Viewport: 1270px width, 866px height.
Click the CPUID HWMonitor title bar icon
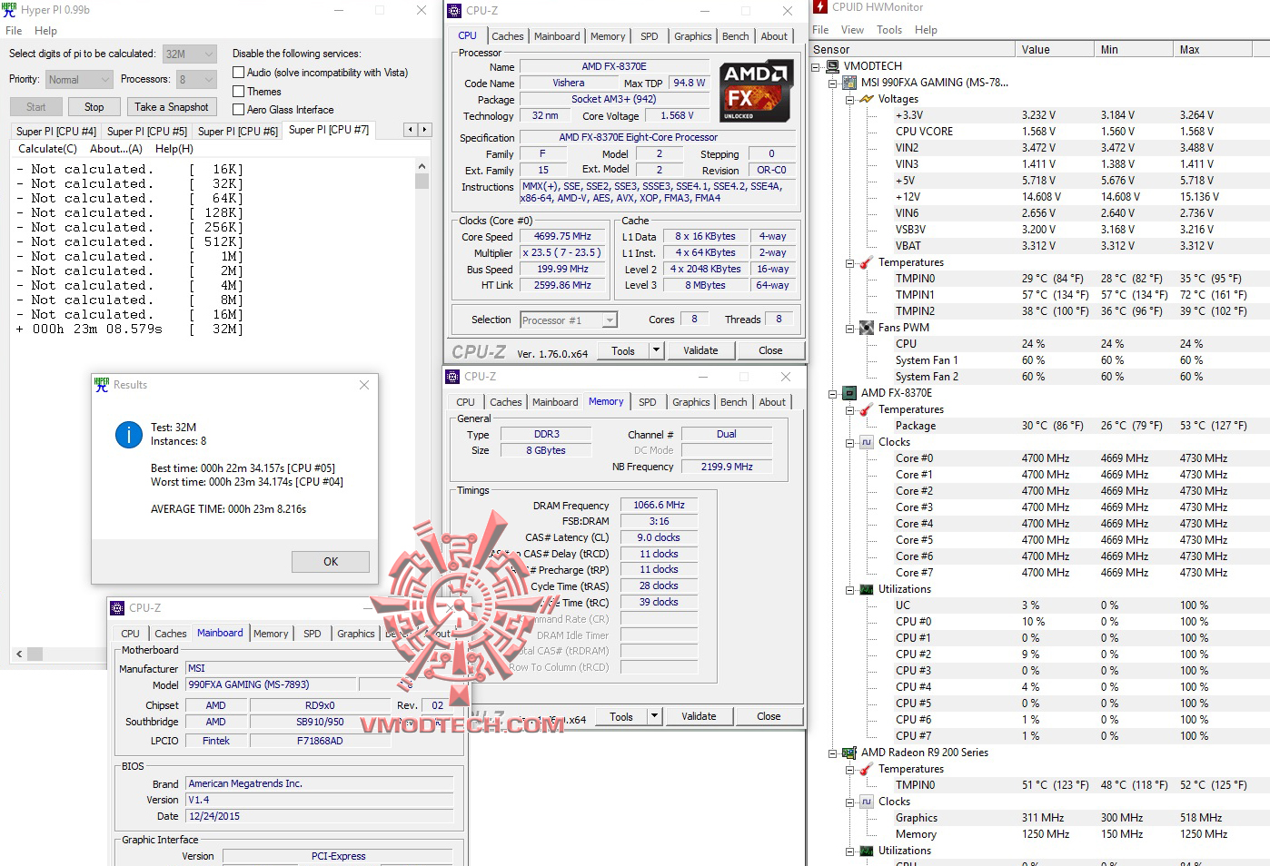click(x=820, y=7)
